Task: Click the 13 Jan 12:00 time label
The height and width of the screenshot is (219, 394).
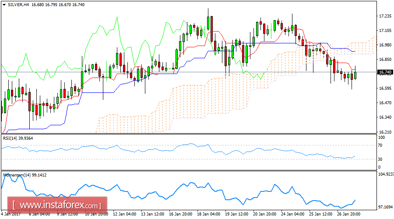Action: (x=152, y=214)
